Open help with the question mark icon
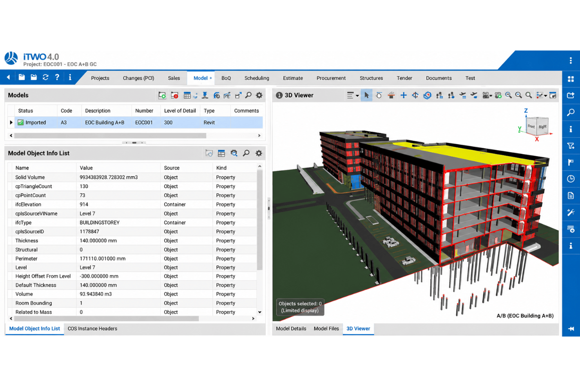The width and height of the screenshot is (580, 387). [57, 78]
